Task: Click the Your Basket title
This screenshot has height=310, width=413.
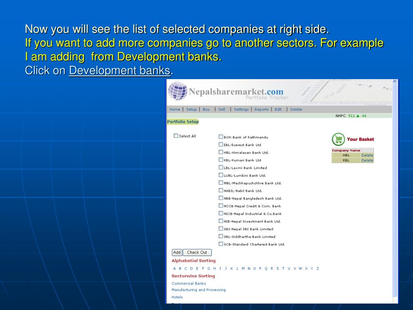Action: (x=360, y=139)
